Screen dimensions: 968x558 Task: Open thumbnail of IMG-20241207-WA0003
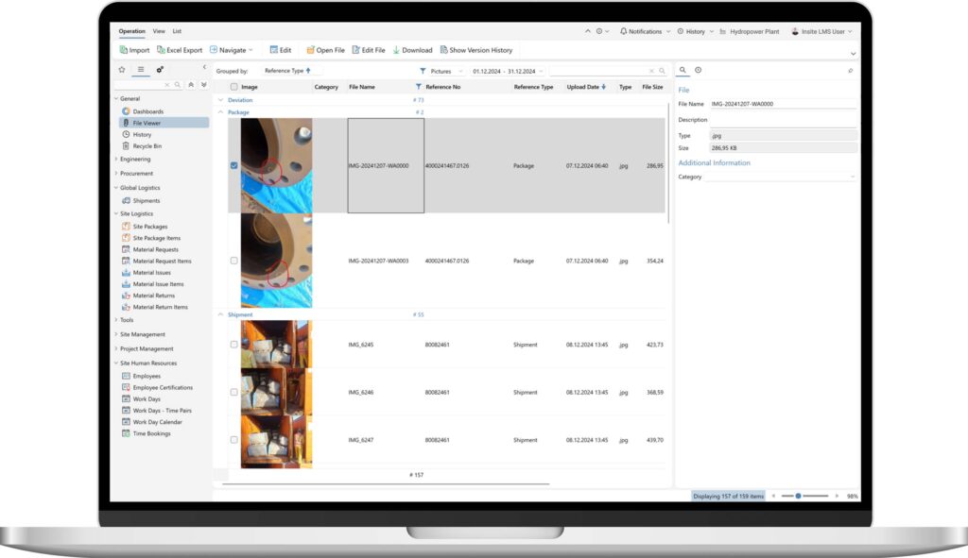click(x=276, y=261)
